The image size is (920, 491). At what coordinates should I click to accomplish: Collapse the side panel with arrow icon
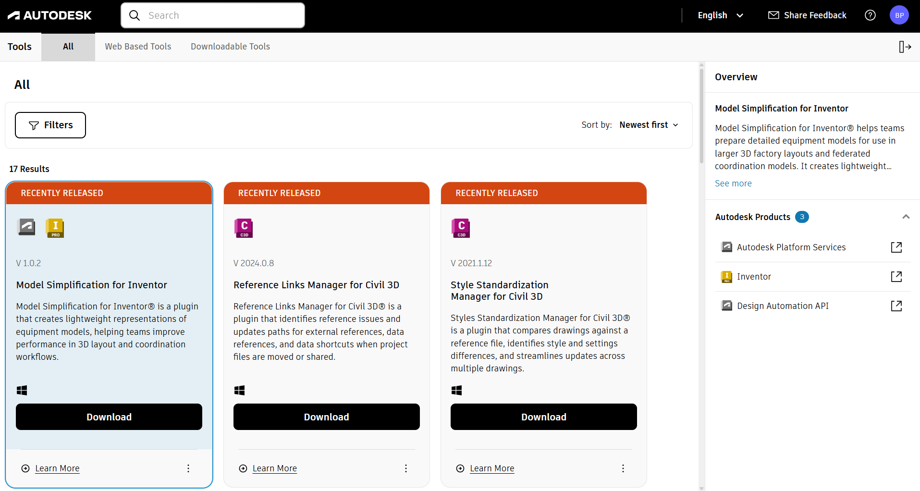(905, 47)
